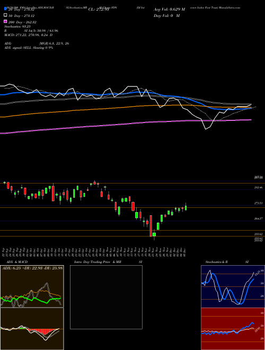265x350 pixels.
Task: Click the last green candlestick on the chart
Action: (x=186, y=207)
